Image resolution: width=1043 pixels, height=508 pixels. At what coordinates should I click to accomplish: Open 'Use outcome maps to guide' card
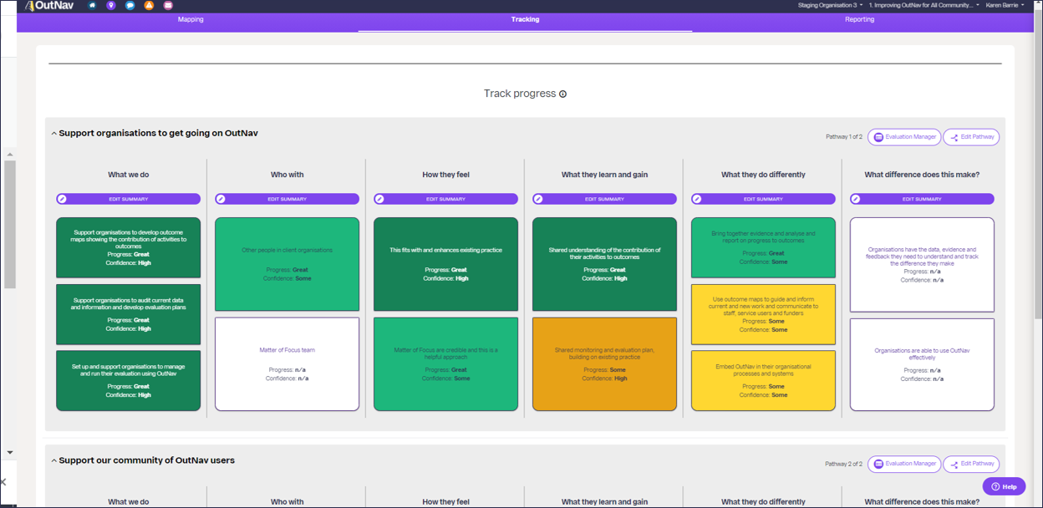(764, 314)
